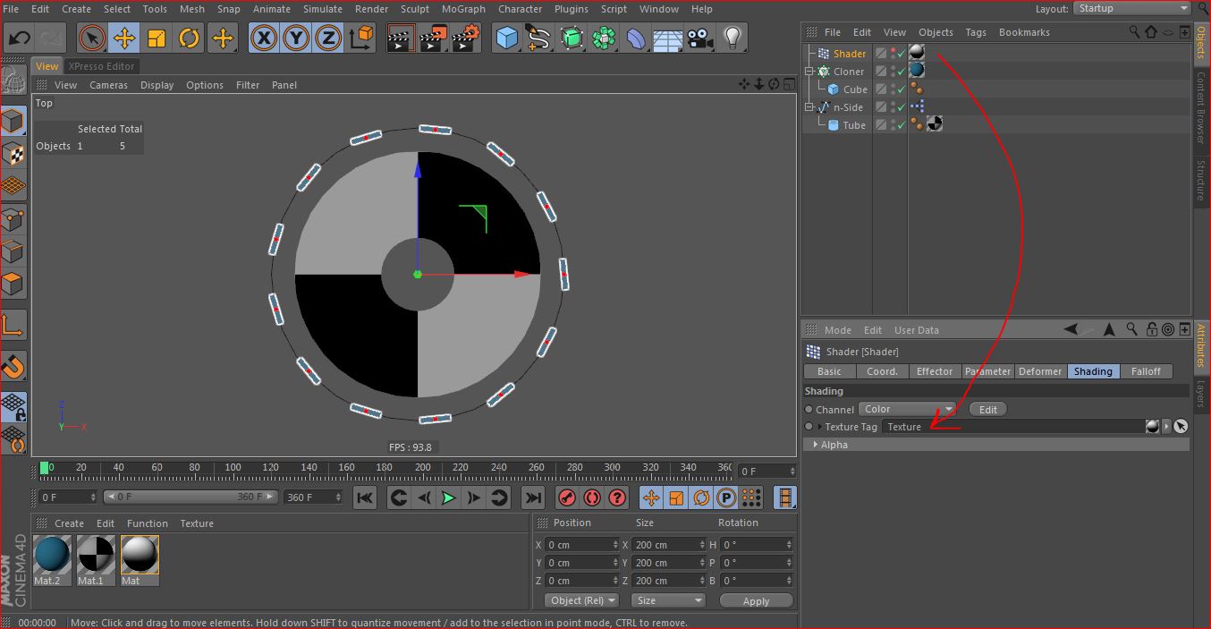The image size is (1211, 629).
Task: Add a light with the bulb icon
Action: pyautogui.click(x=733, y=38)
